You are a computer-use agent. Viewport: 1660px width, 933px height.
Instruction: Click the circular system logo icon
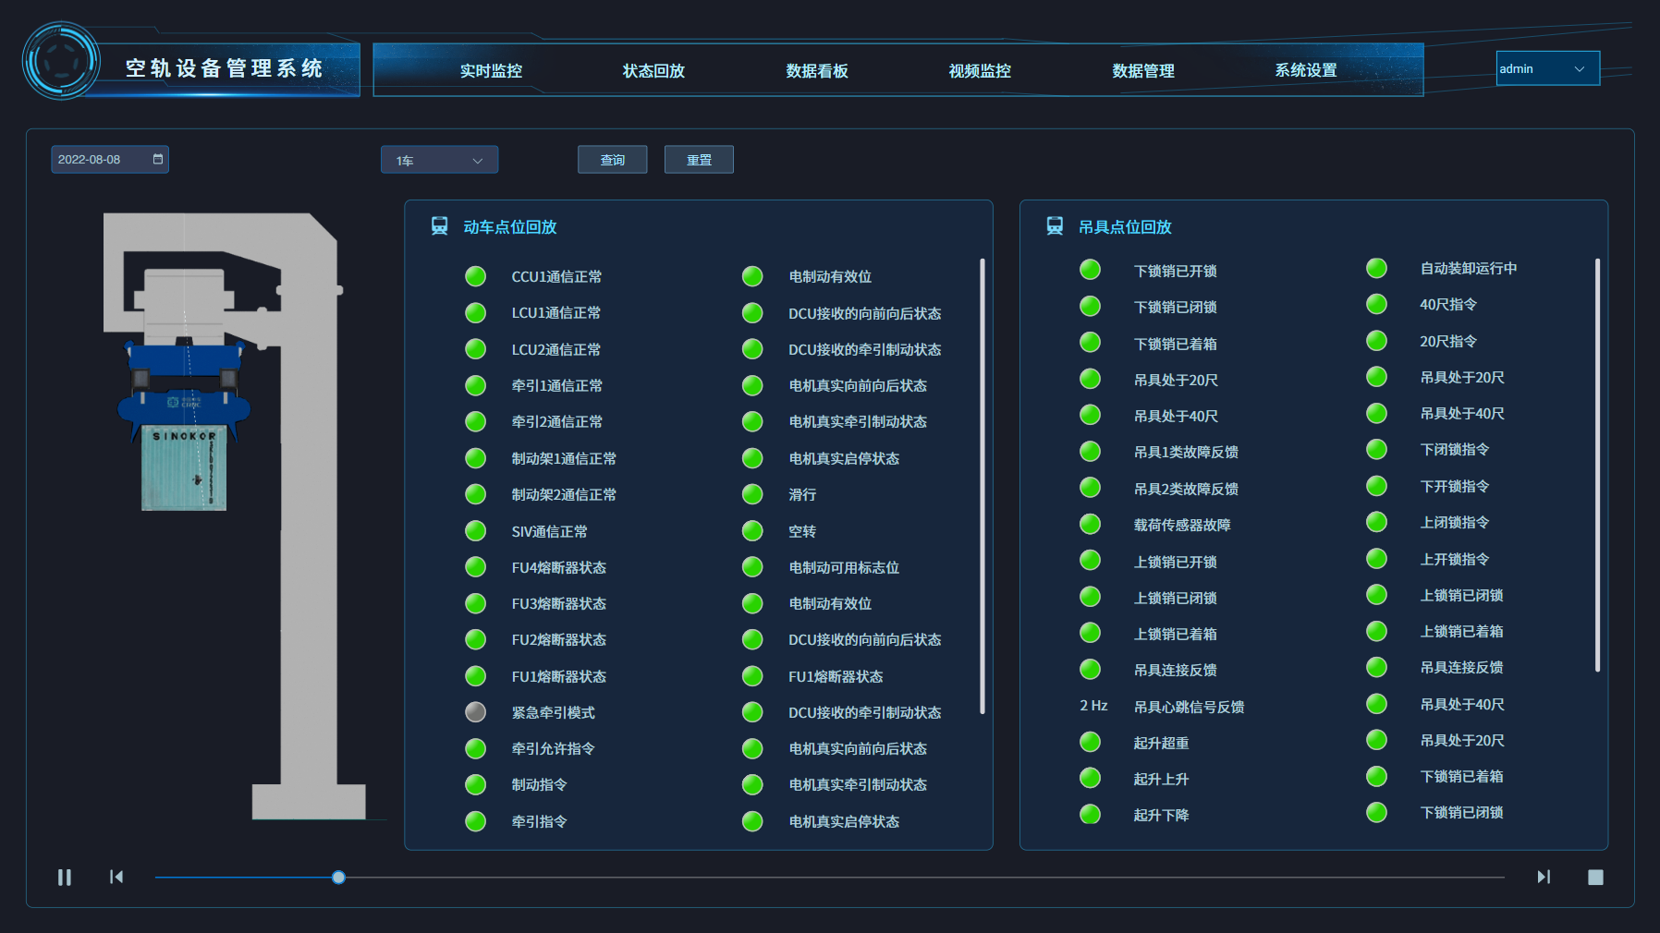point(61,62)
